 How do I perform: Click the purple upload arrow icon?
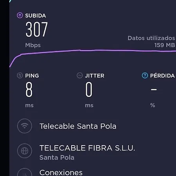click(20, 15)
